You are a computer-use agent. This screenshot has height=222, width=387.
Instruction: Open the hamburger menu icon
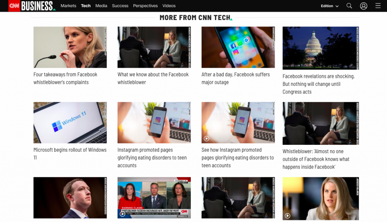click(x=378, y=6)
